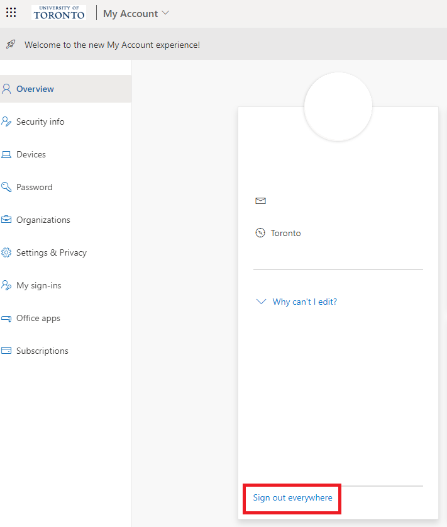Select Settings & Privacy in sidebar

click(52, 252)
